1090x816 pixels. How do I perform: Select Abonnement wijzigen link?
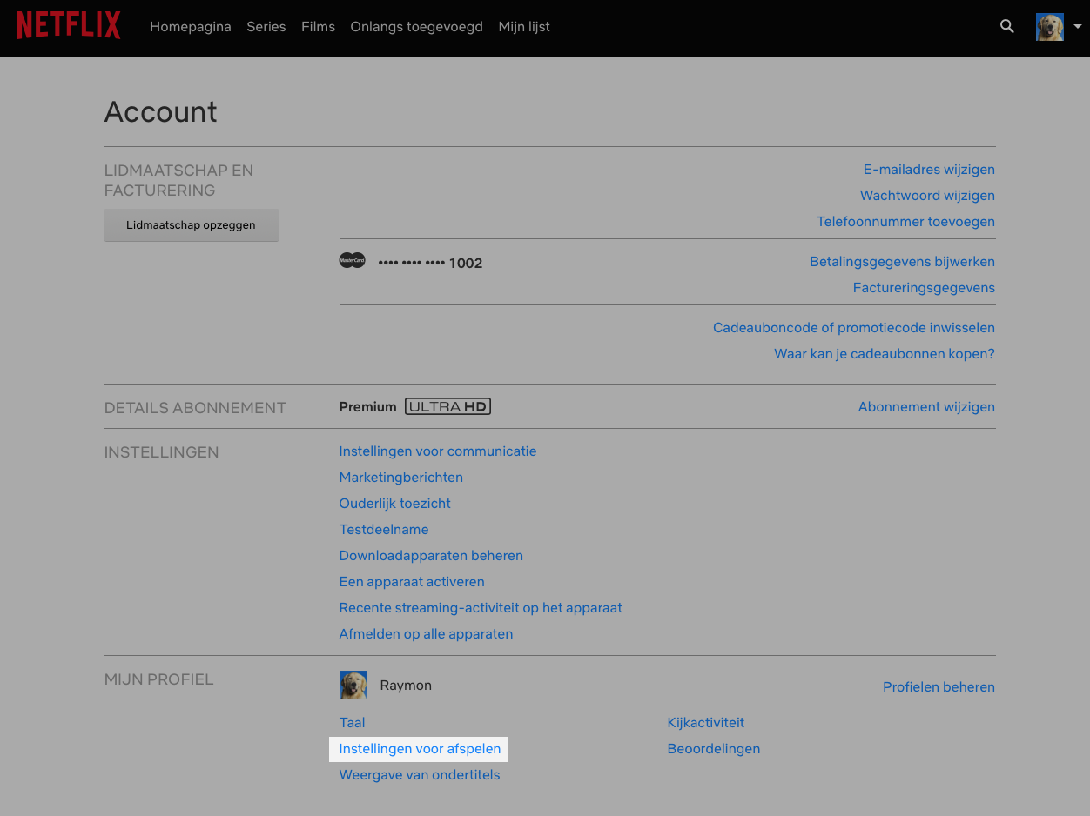pos(926,407)
